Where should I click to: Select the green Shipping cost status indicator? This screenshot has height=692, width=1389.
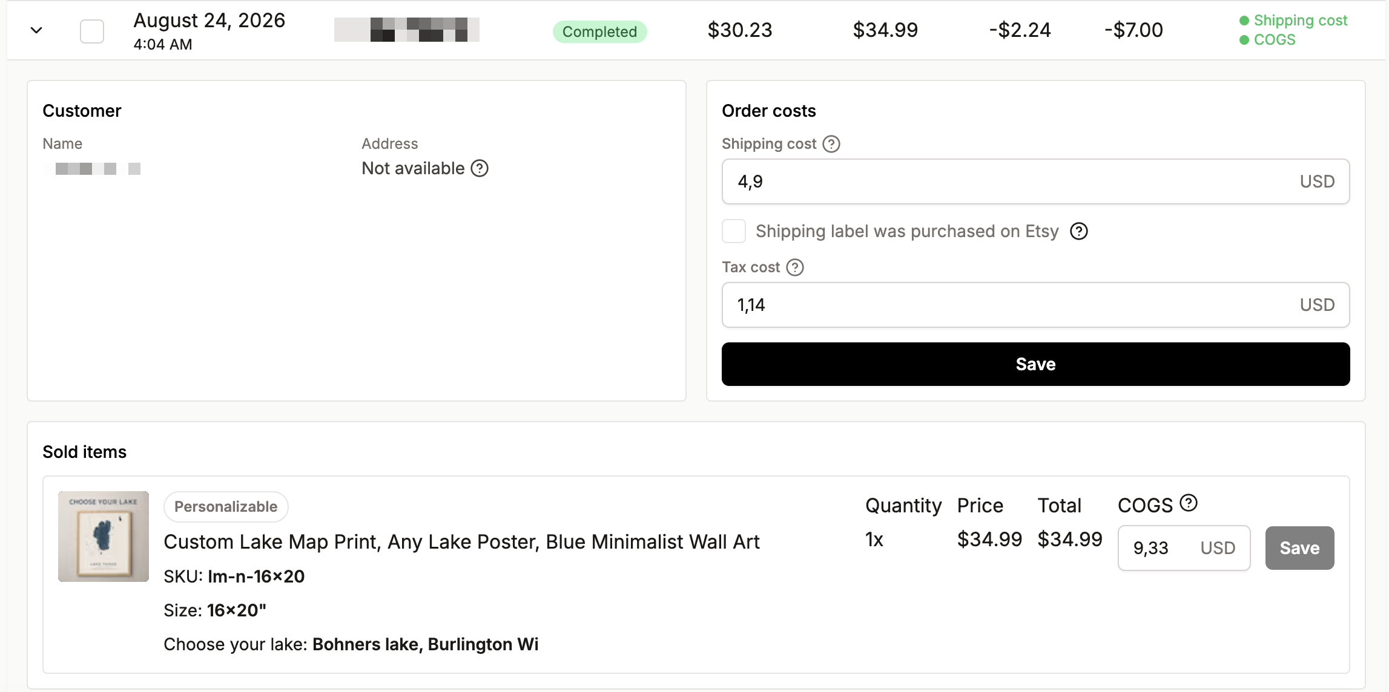point(1293,21)
